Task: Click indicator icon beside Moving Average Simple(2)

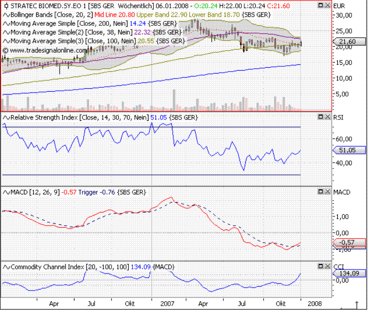Action: click(x=6, y=32)
